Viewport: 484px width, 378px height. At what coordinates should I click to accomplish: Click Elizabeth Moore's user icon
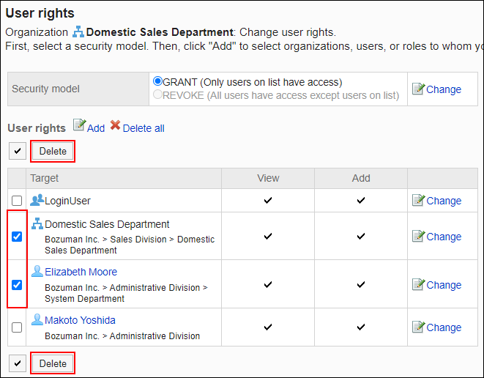point(37,272)
